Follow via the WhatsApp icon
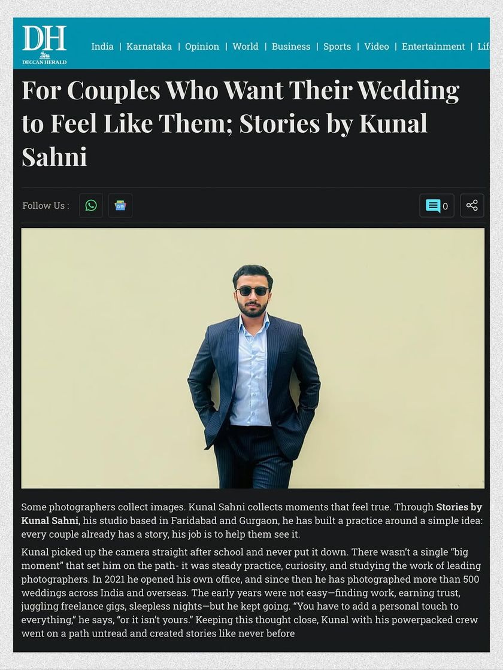The width and height of the screenshot is (503, 670). pos(91,205)
